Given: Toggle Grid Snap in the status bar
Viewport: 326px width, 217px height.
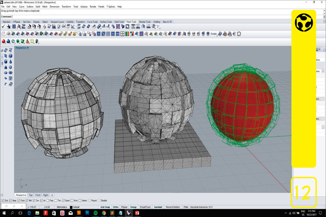Looking at the screenshot, I should click(105, 207).
